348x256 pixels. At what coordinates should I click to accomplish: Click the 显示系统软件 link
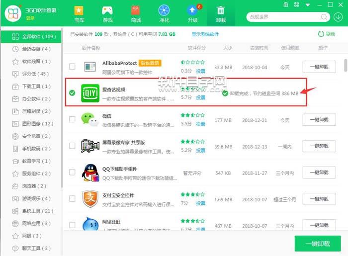pyautogui.click(x=205, y=34)
